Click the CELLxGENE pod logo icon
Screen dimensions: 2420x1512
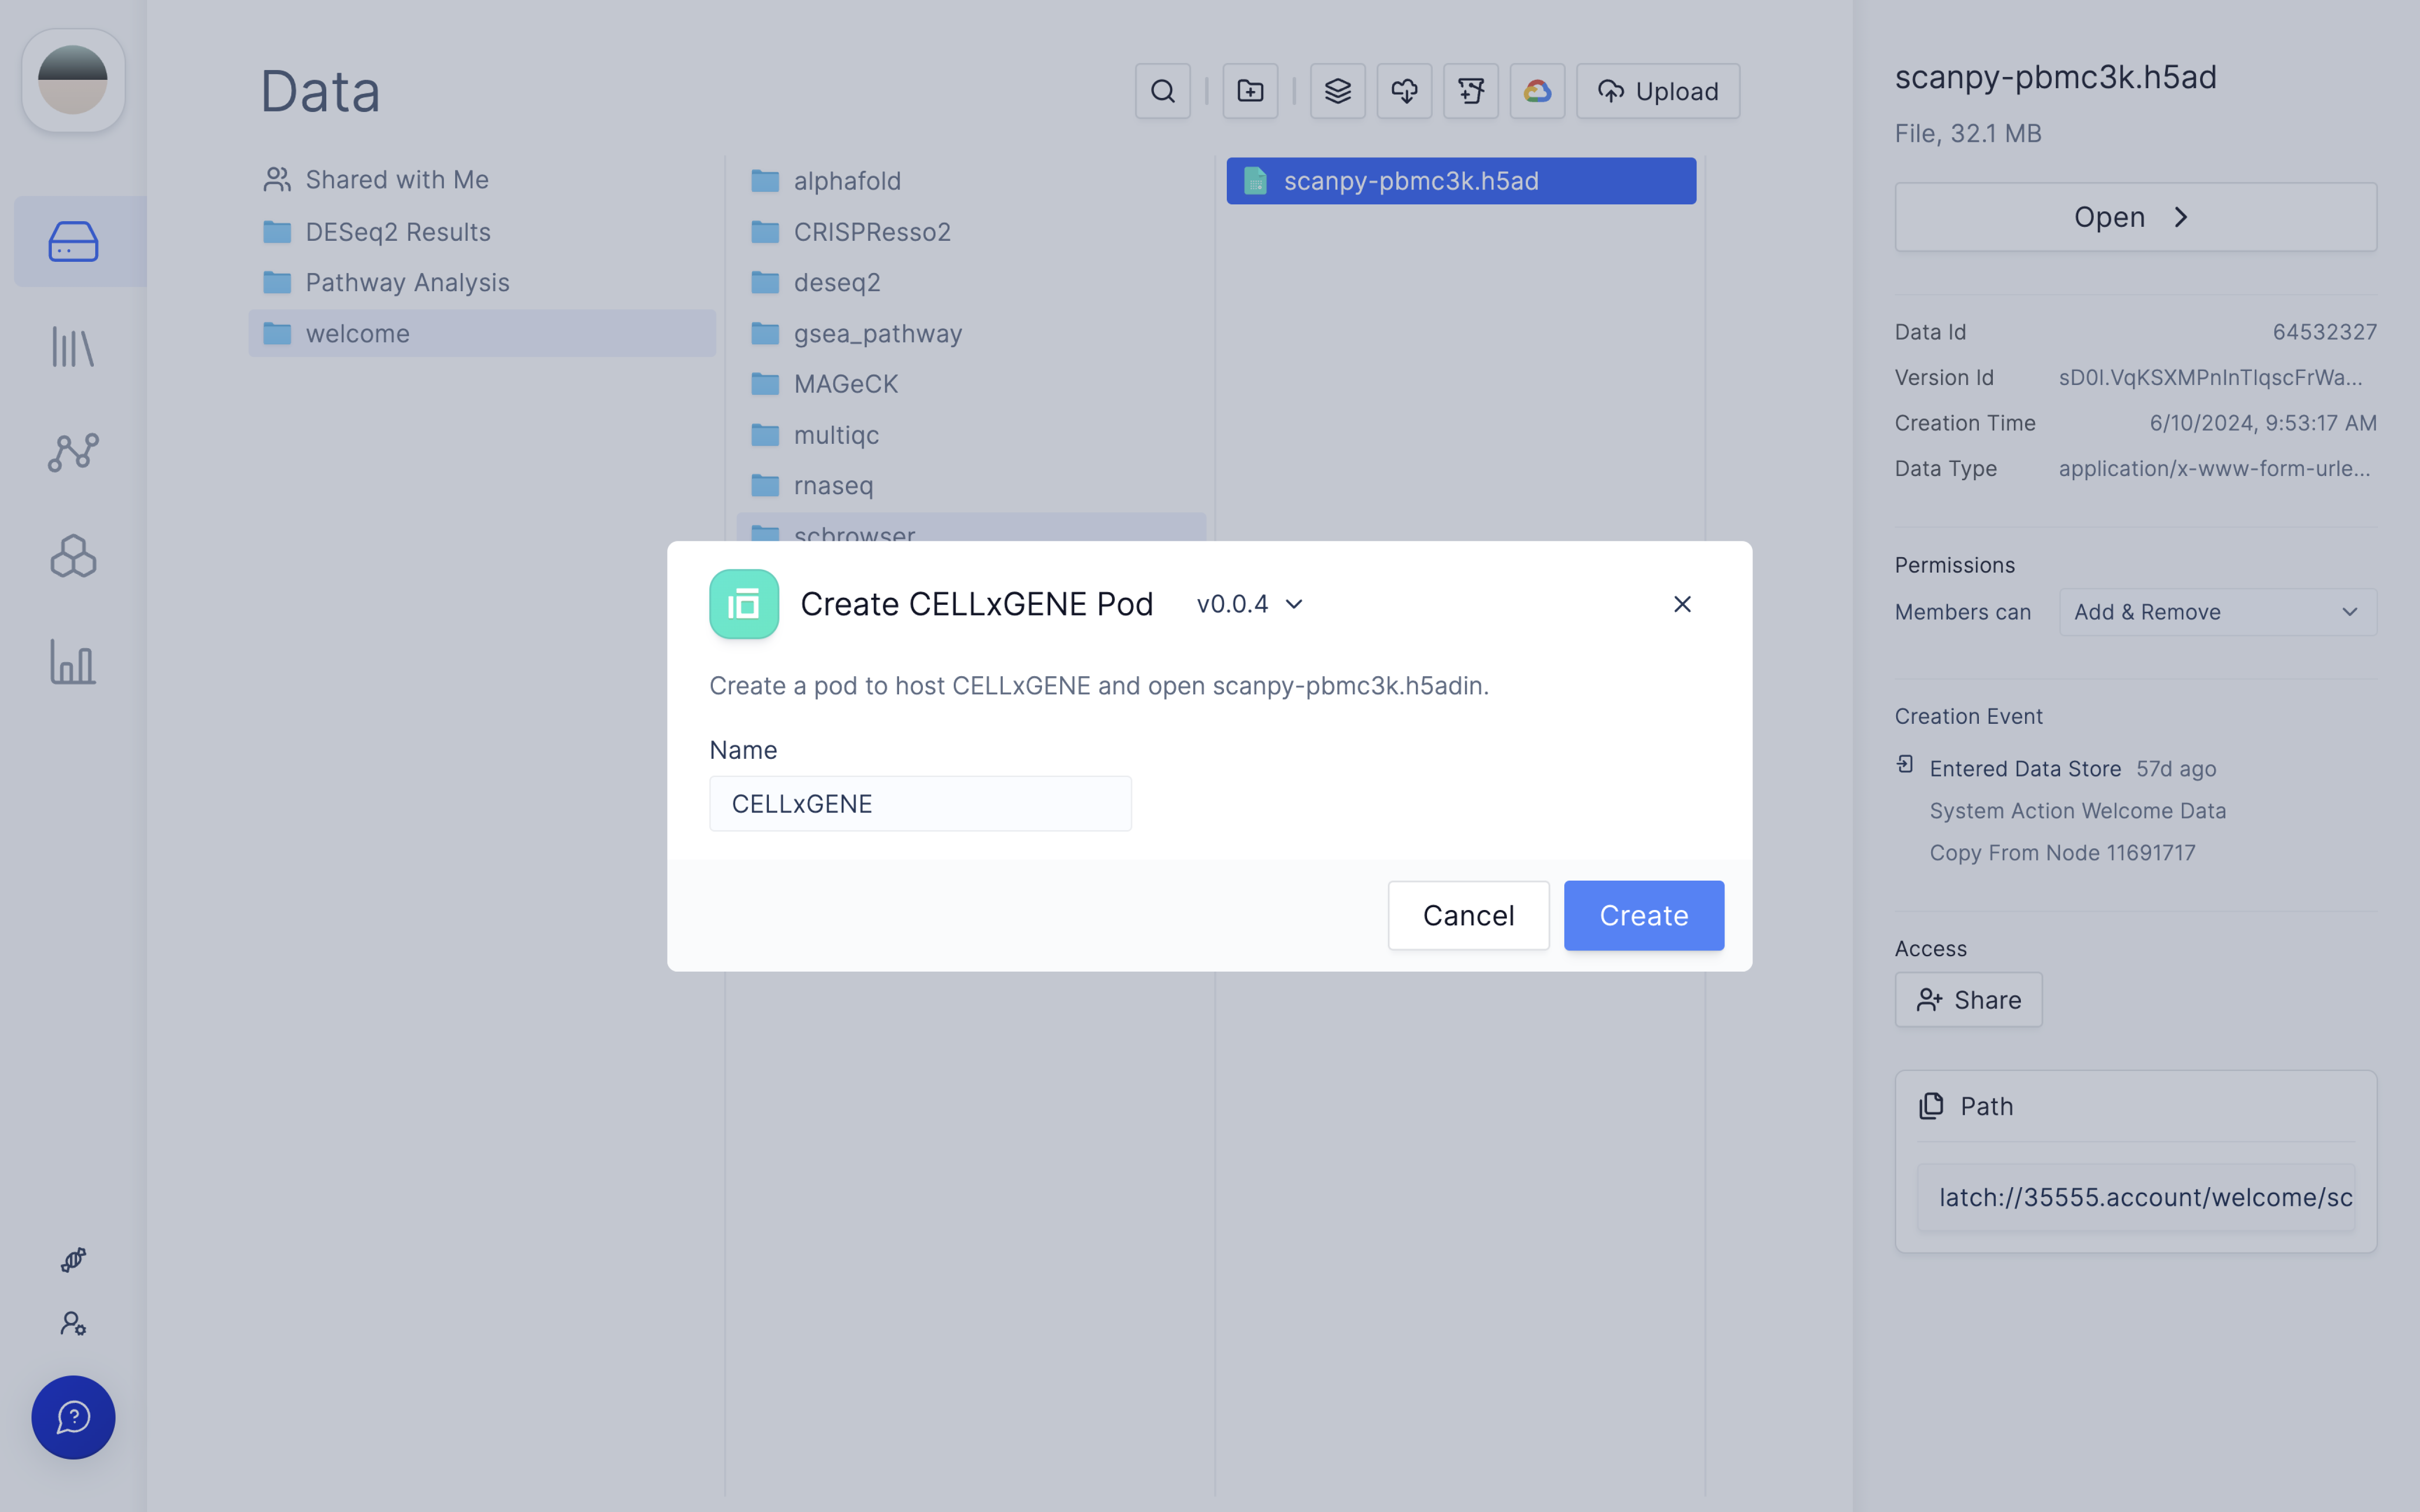744,604
